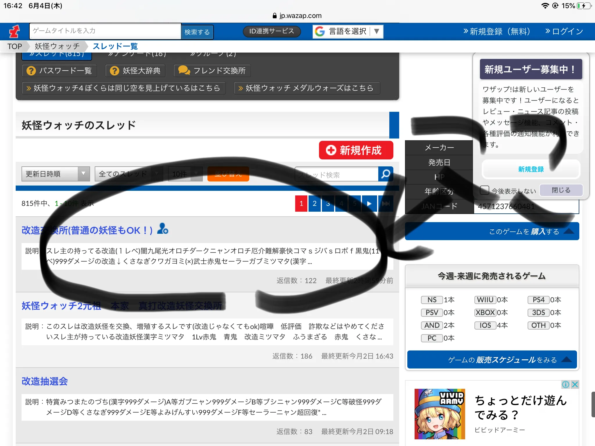
Task: Open the 妖怪ウォッチ breadcrumb
Action: click(57, 46)
